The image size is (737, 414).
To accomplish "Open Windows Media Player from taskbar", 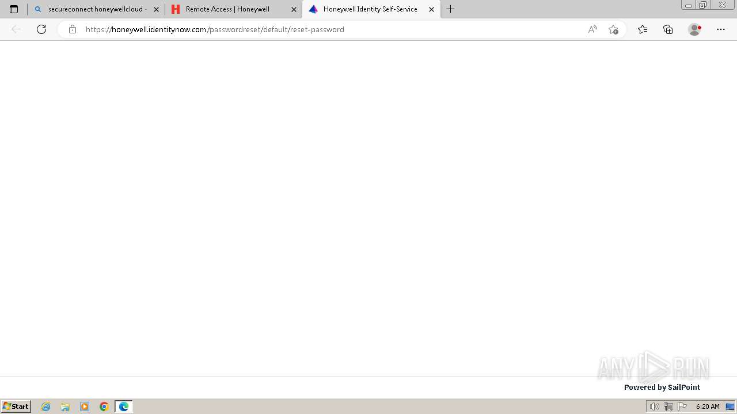I will 85,407.
